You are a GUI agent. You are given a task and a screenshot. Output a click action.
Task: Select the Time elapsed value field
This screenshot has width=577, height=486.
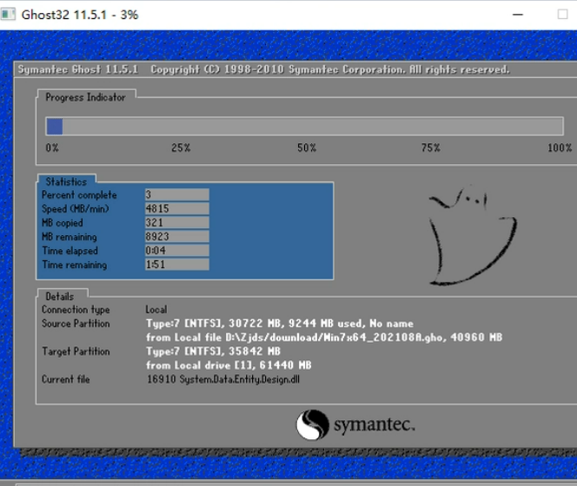tap(176, 251)
